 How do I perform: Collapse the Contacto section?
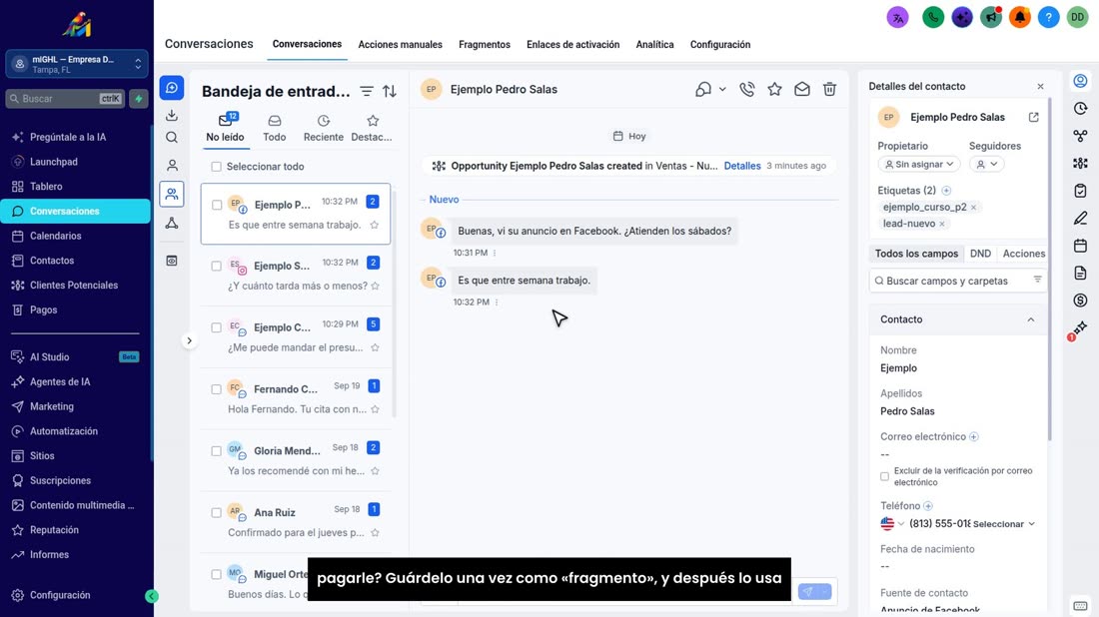pos(1031,319)
